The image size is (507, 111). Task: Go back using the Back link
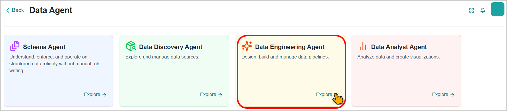(15, 10)
